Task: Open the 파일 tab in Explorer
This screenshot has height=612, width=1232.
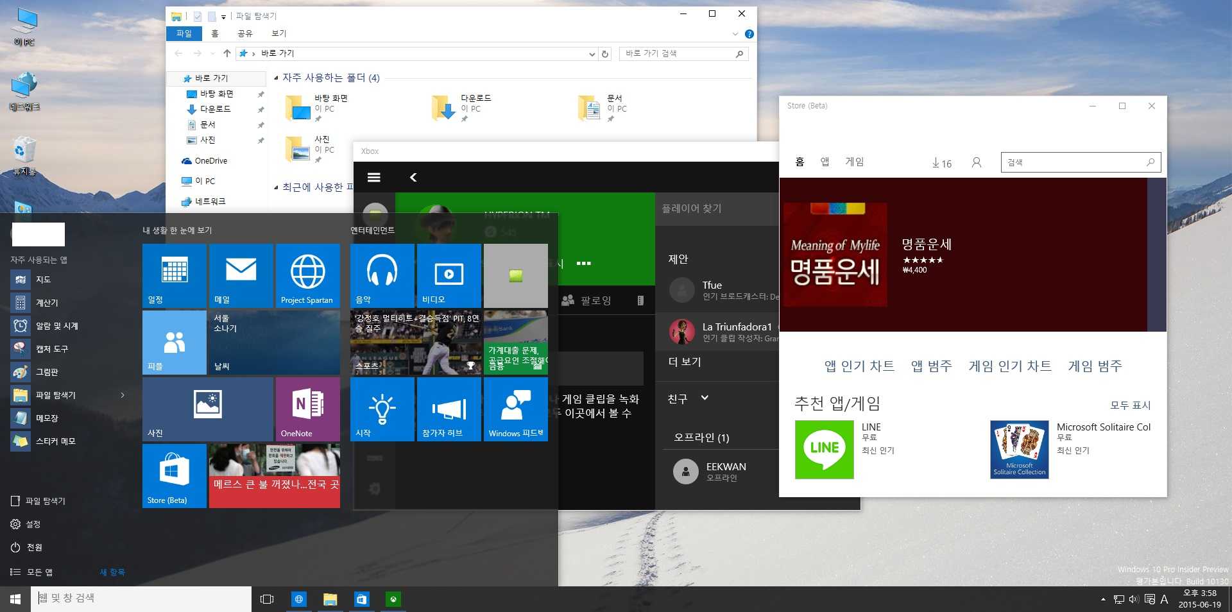Action: 184,33
